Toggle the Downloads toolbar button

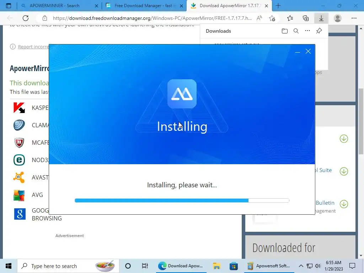click(321, 18)
